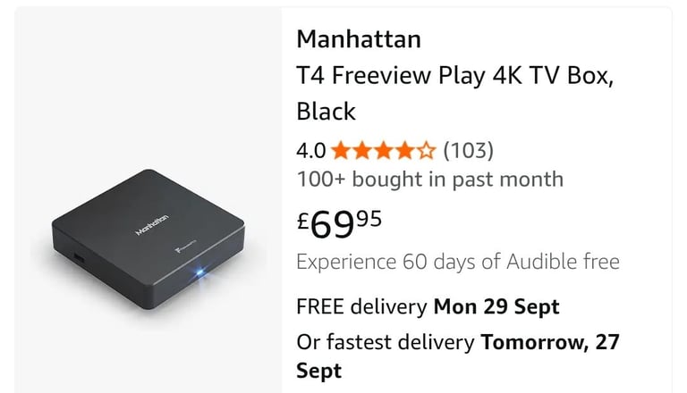Open the Manhattan T4 box product image
This screenshot has height=393, width=687.
148,239
